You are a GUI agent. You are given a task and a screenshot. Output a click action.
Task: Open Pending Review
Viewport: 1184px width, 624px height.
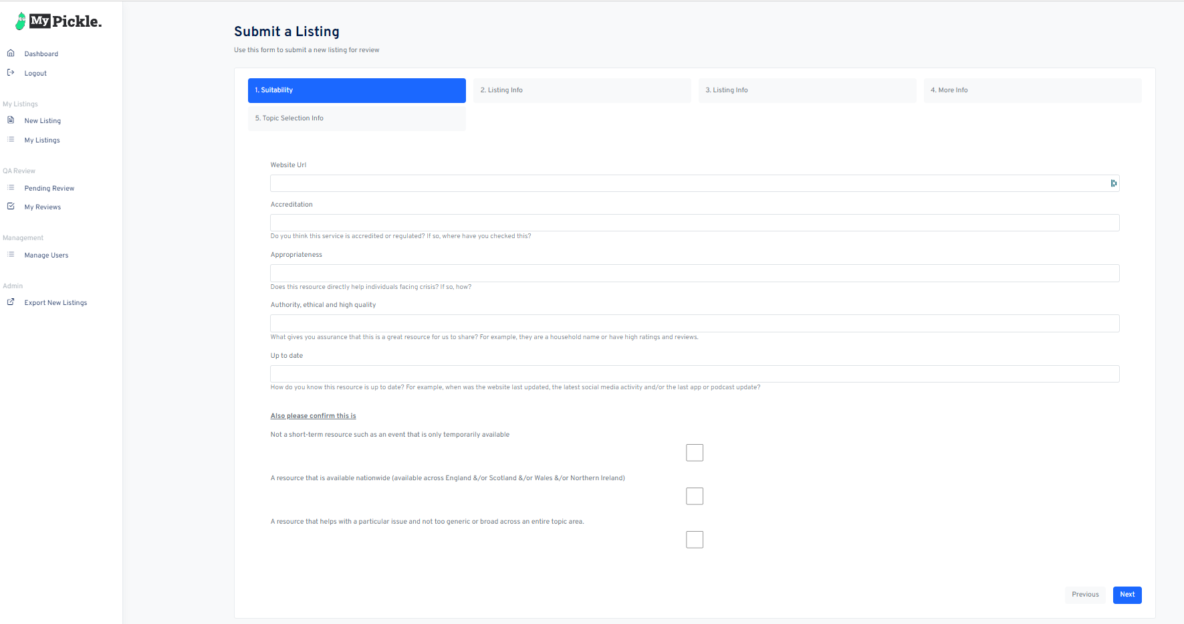[x=49, y=189]
